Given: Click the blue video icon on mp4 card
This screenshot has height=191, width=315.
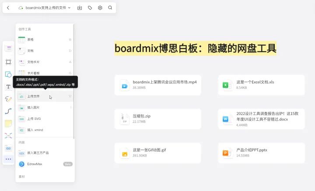Looking at the screenshot, I should pos(125,85).
